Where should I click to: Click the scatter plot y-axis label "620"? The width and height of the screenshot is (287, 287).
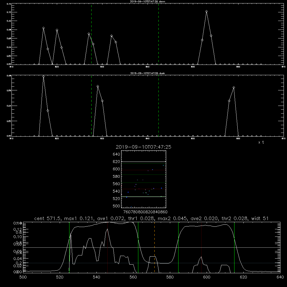point(117,162)
